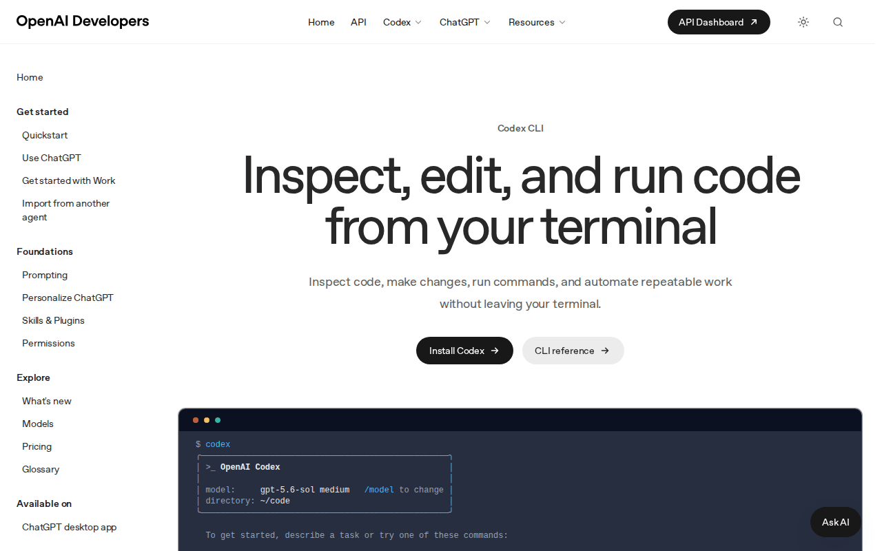The height and width of the screenshot is (551, 882).
Task: Toggle the light/dark theme sun icon
Action: tap(803, 22)
